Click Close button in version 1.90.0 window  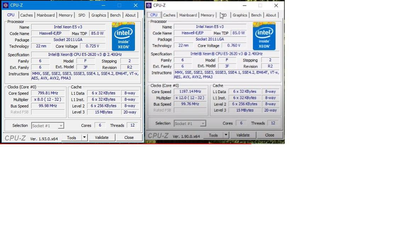point(270,135)
